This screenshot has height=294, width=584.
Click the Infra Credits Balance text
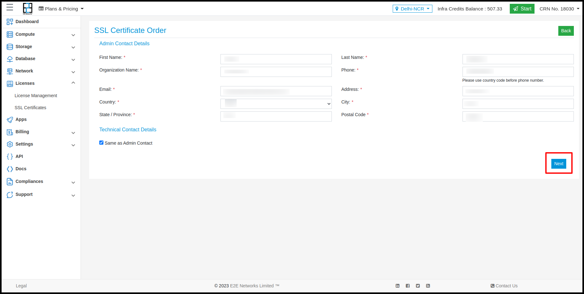coord(470,9)
